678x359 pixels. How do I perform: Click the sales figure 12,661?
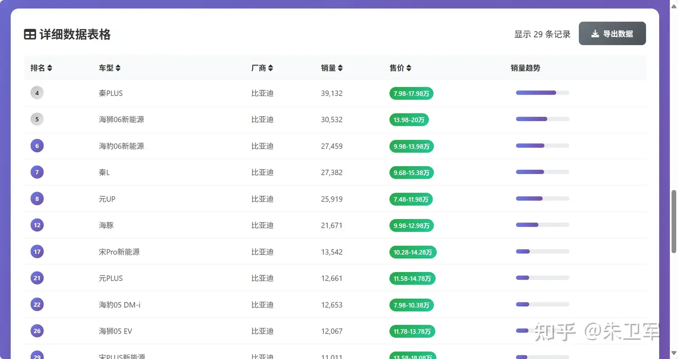click(x=331, y=278)
